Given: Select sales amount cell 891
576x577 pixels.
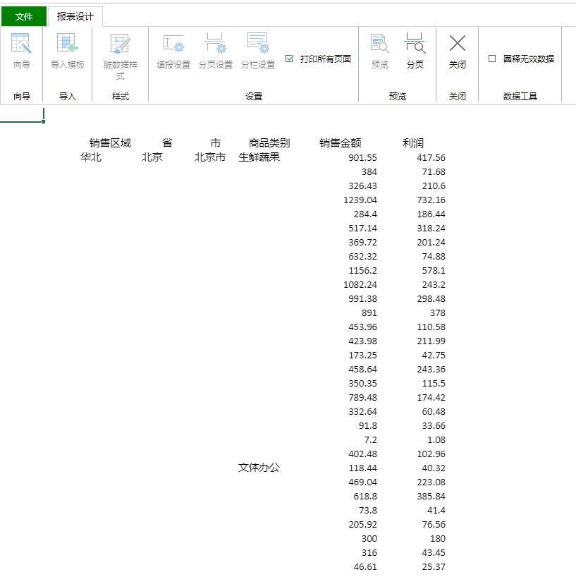Looking at the screenshot, I should (x=369, y=312).
